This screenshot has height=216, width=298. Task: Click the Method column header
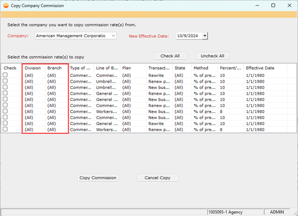201,68
